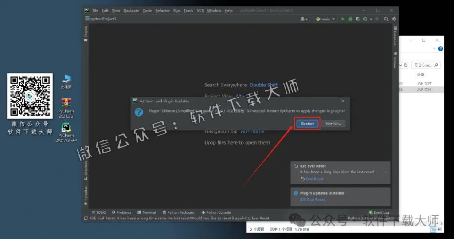
Task: Open the Run menu
Action: (x=176, y=11)
